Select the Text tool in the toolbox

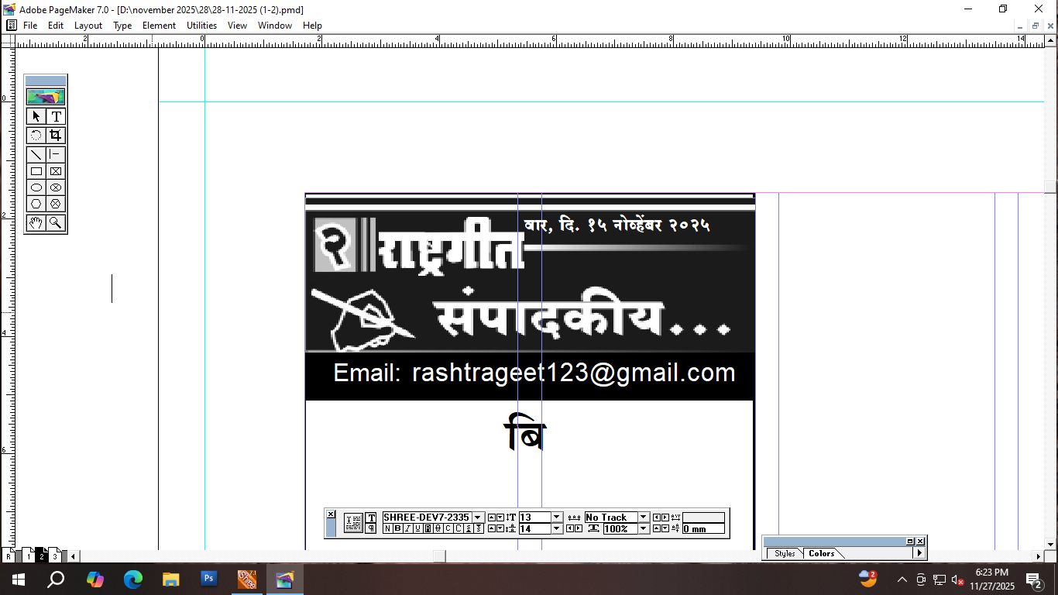56,116
